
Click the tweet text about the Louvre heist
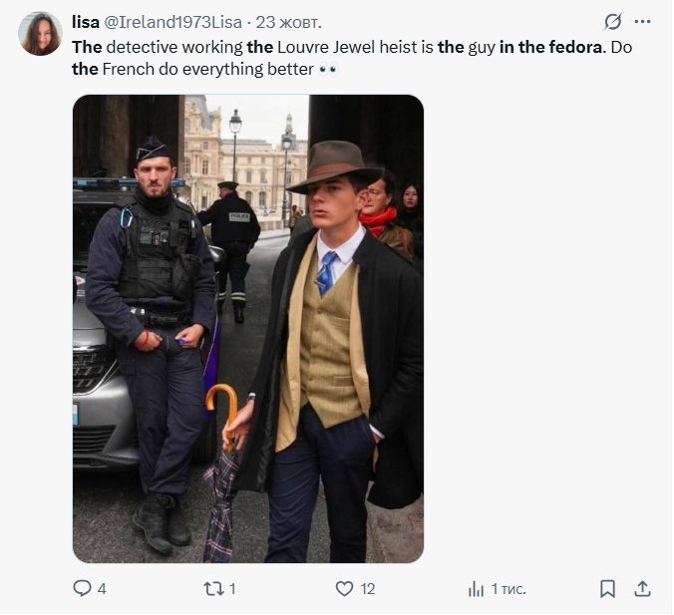299,46
